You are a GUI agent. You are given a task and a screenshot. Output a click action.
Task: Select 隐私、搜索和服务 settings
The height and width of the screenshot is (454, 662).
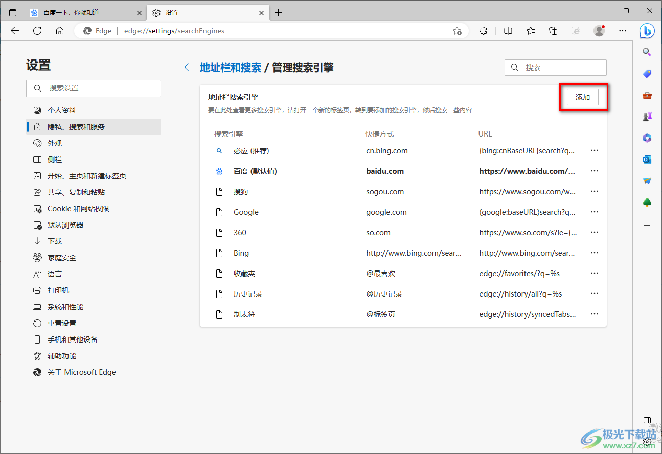(x=94, y=127)
